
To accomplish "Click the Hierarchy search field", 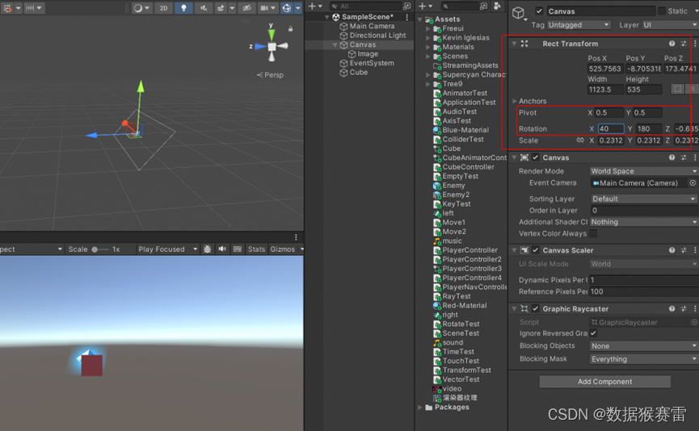I will (365, 6).
